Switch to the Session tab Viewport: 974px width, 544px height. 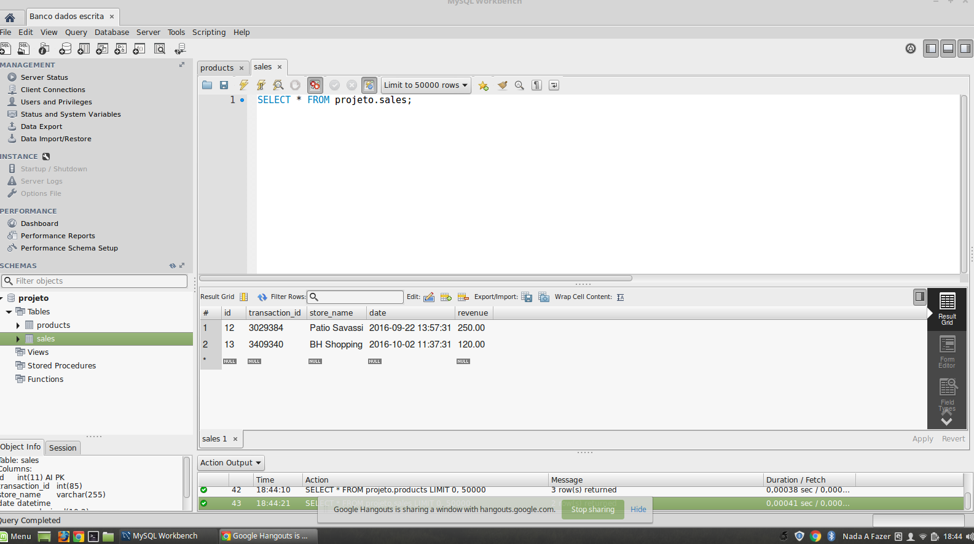pos(63,448)
